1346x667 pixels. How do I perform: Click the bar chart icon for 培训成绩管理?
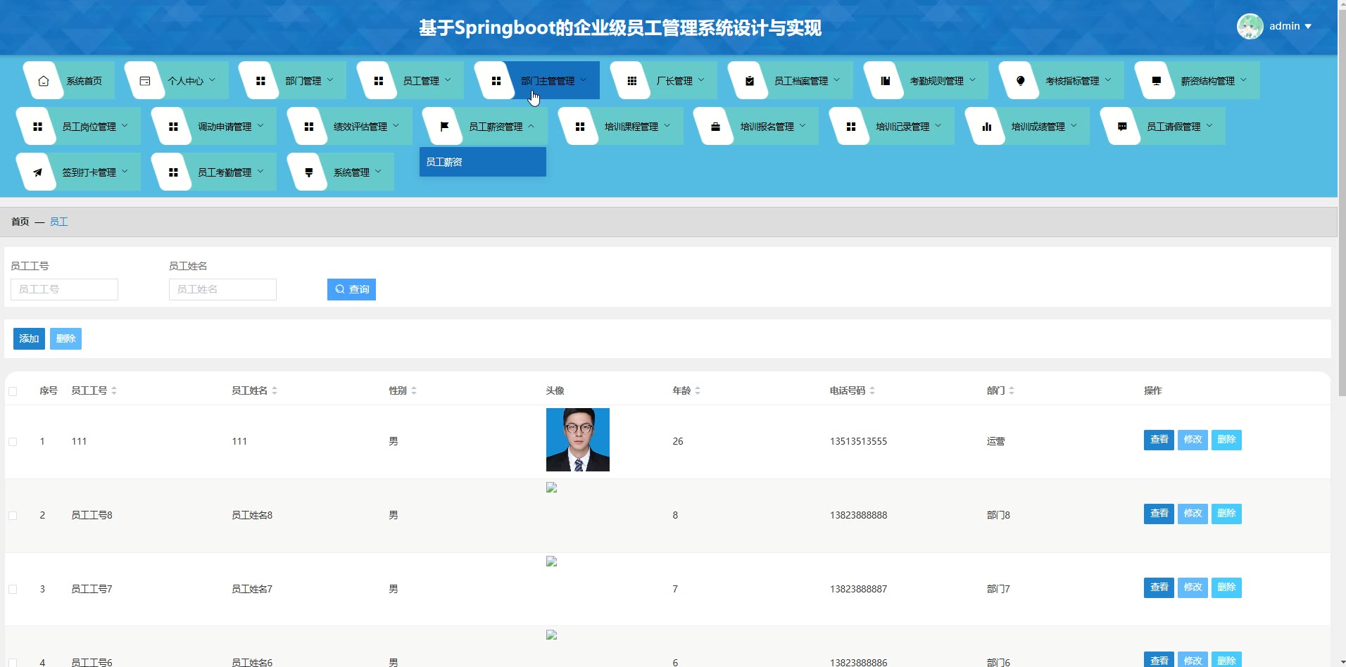tap(986, 127)
